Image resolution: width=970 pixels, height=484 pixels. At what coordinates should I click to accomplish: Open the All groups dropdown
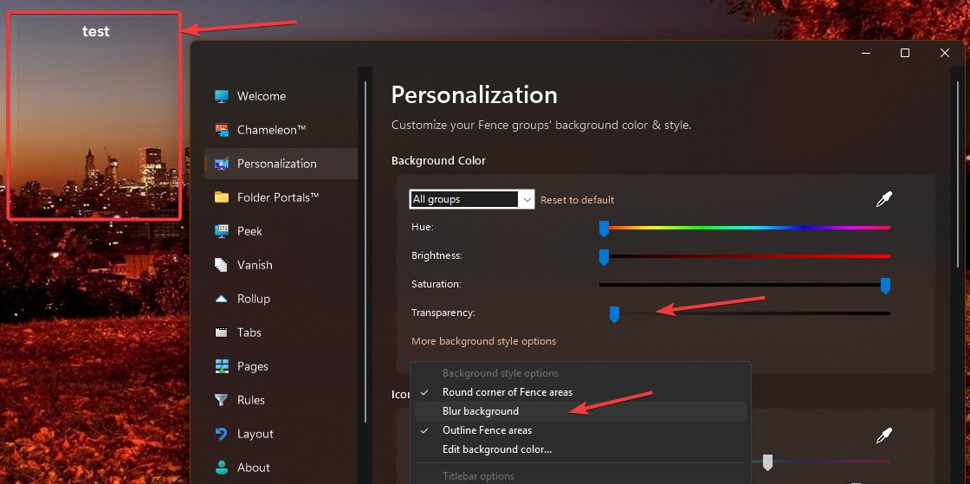pos(471,199)
